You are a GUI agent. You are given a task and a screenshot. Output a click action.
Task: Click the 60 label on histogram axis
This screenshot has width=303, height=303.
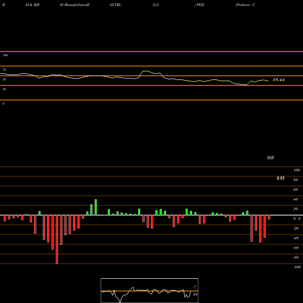[296, 190]
